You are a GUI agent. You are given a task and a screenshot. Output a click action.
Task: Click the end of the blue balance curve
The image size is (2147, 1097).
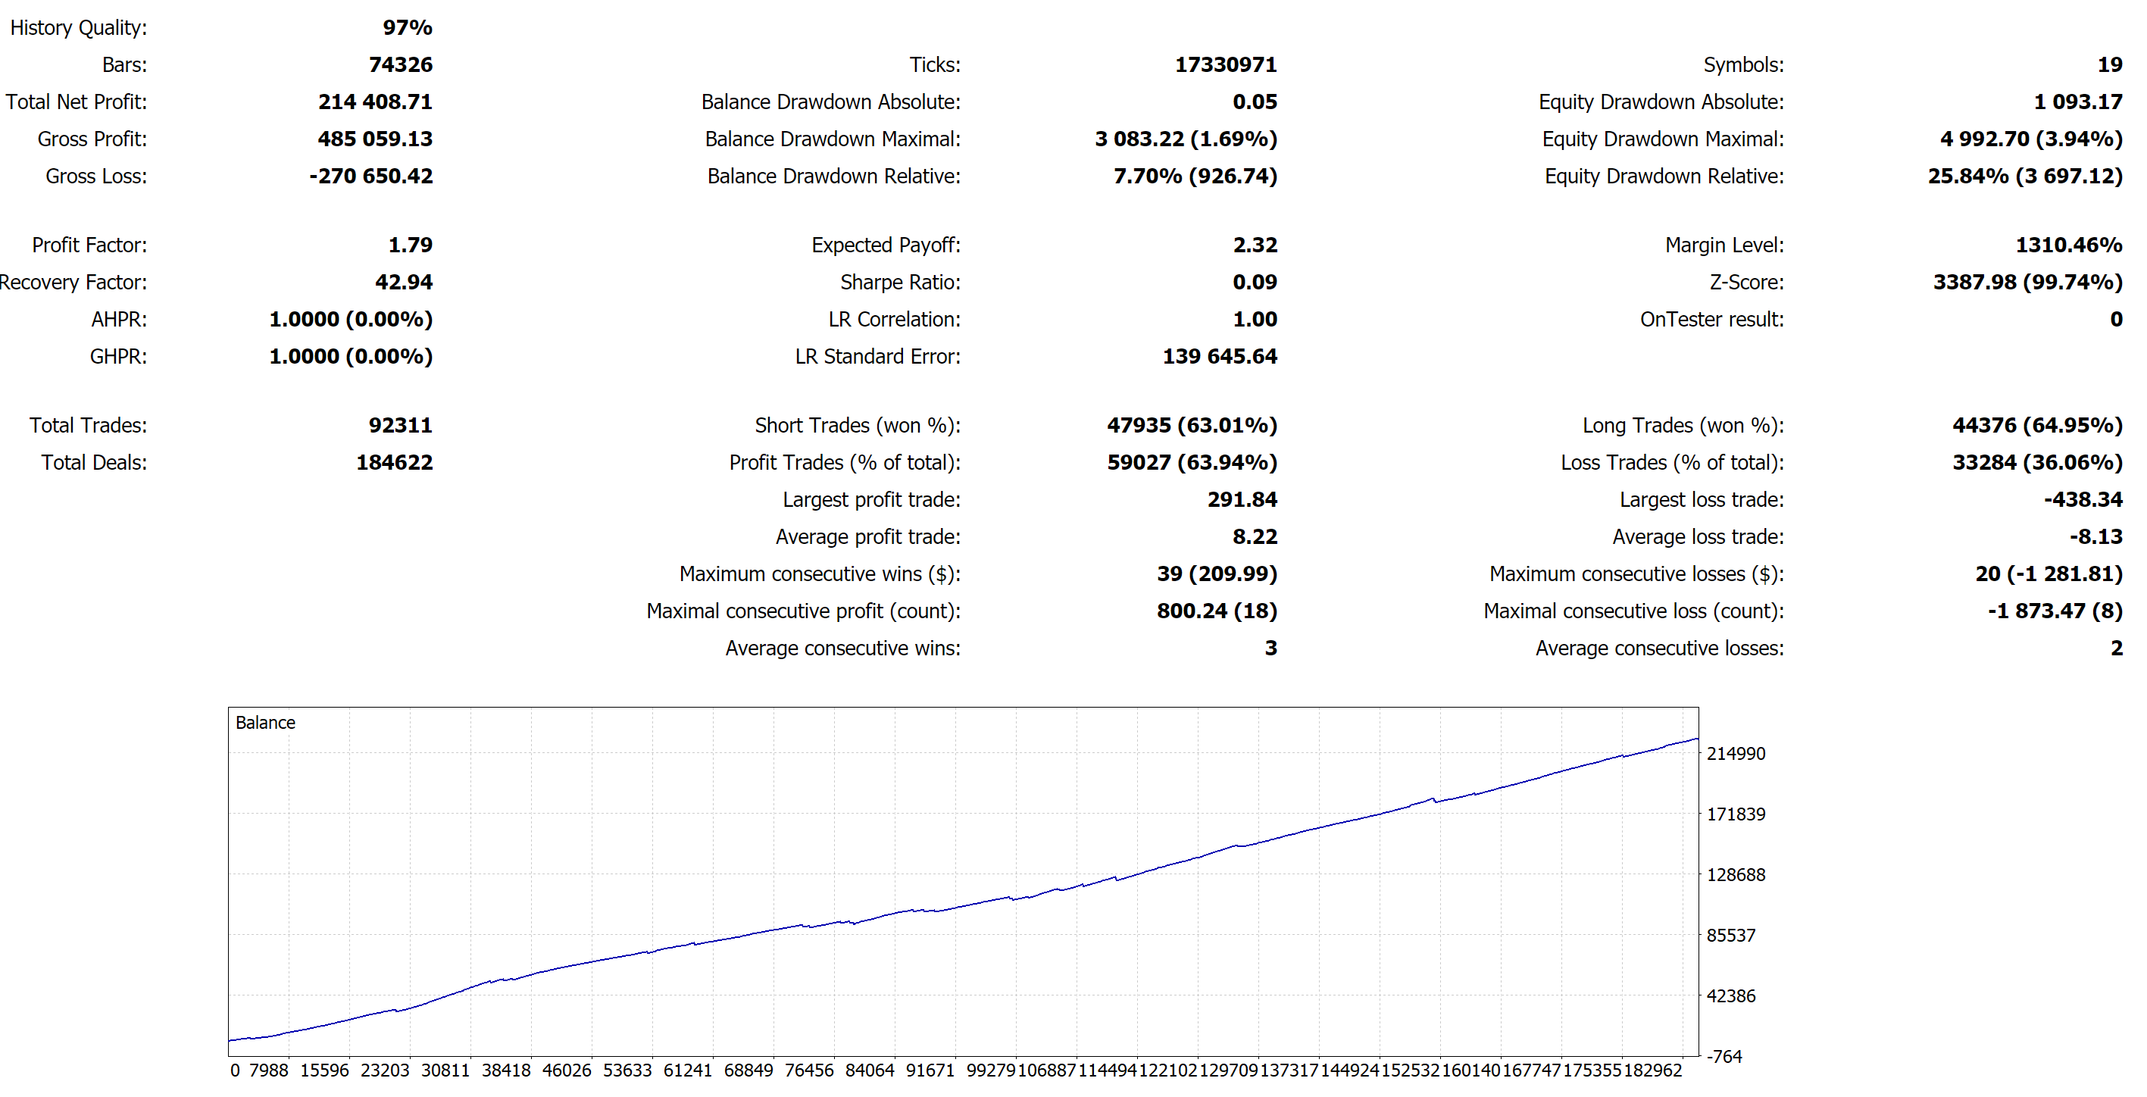pyautogui.click(x=1697, y=739)
